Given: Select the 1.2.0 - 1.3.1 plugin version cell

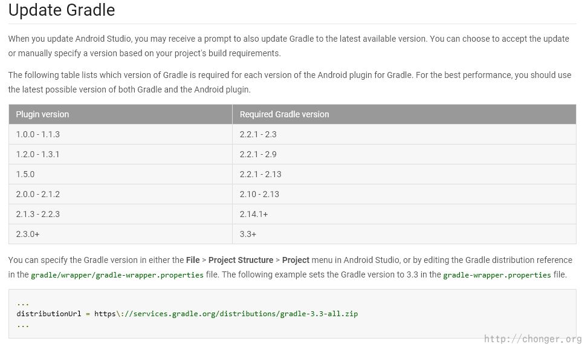Looking at the screenshot, I should coord(37,154).
